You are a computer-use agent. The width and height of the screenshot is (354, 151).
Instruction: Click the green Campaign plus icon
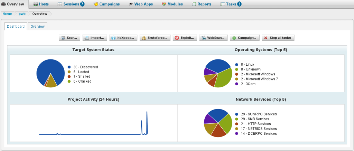click(234, 38)
